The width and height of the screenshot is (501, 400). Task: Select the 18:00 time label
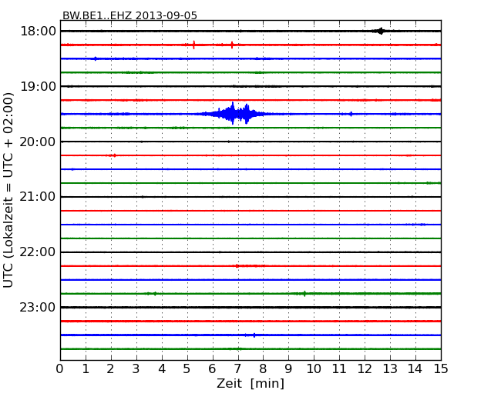(x=38, y=32)
